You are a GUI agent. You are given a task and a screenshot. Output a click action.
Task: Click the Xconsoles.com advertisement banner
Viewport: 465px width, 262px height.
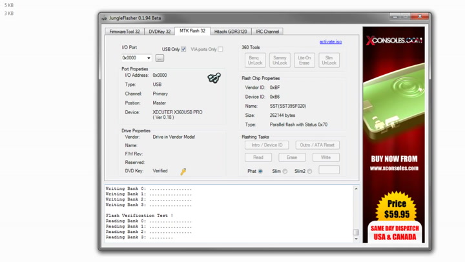pyautogui.click(x=393, y=134)
